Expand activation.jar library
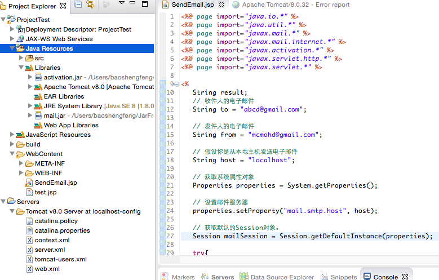Image resolution: width=439 pixels, height=280 pixels. coord(30,77)
